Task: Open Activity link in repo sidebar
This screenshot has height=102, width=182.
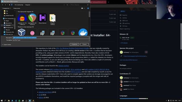Action: 125,18
